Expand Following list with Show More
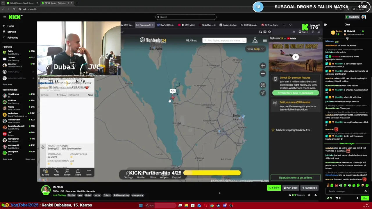This screenshot has width=372, height=209. point(8,84)
